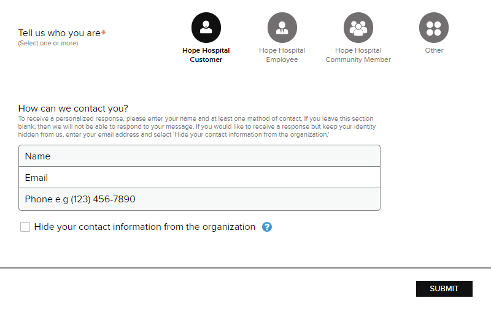This screenshot has height=309, width=491.
Task: Click the 'Other' label text
Action: coord(434,50)
